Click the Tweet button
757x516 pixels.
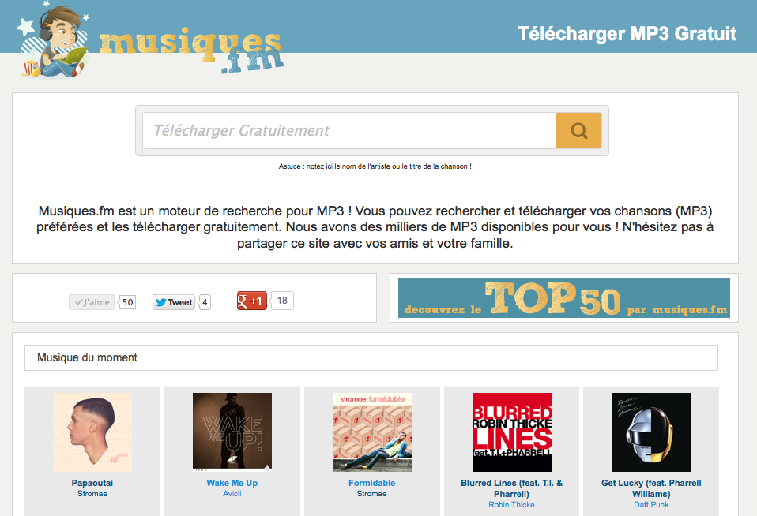coord(174,302)
